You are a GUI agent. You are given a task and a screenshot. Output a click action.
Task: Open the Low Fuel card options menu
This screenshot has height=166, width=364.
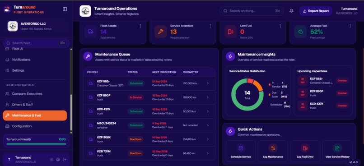(x=280, y=26)
